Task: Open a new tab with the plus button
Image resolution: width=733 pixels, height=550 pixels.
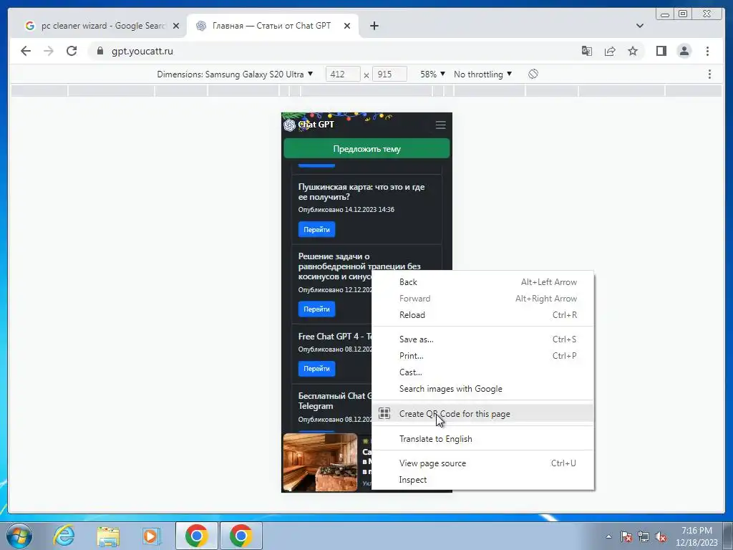Action: [374, 26]
